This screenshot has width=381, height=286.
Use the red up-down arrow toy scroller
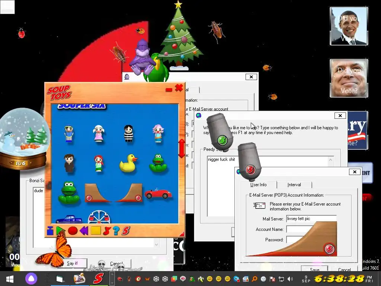(182, 148)
